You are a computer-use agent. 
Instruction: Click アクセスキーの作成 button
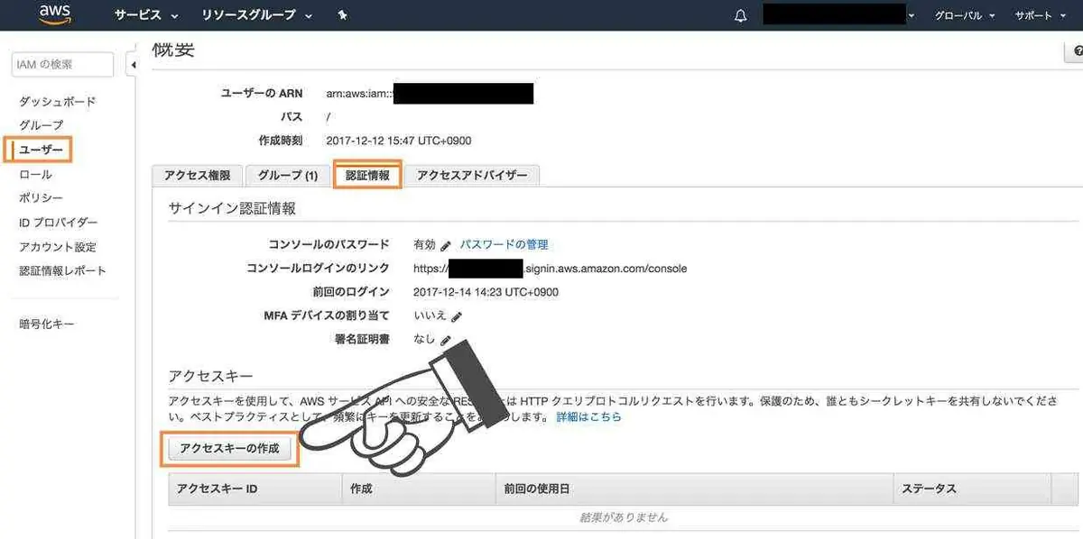[229, 448]
